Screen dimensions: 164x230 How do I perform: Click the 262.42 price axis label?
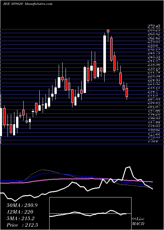[x=154, y=38]
